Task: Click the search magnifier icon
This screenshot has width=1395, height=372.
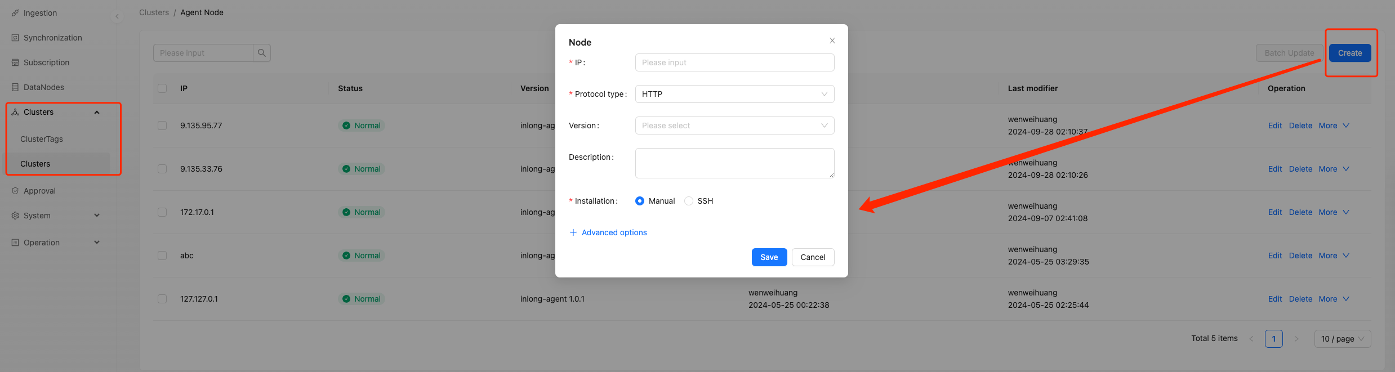Action: [262, 53]
